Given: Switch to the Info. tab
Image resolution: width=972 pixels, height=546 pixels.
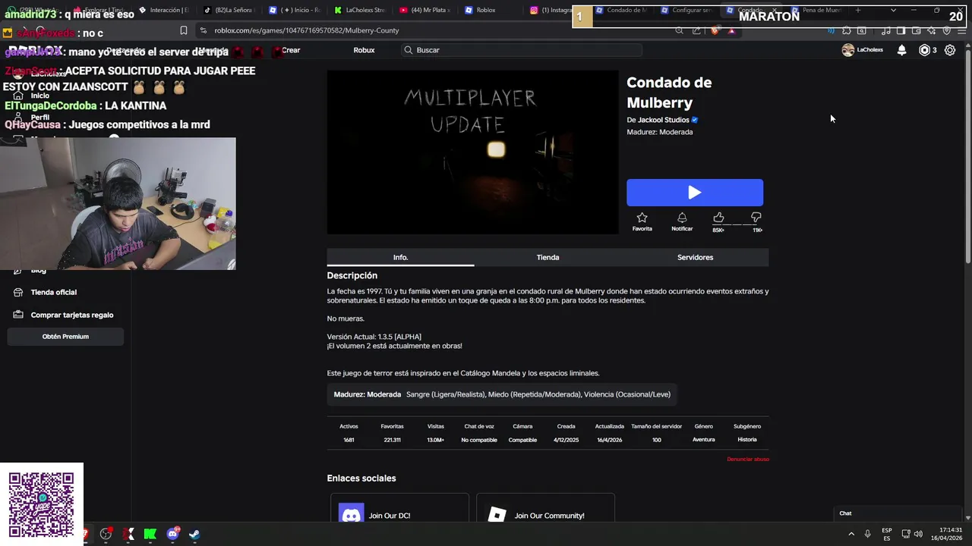Looking at the screenshot, I should pos(400,257).
